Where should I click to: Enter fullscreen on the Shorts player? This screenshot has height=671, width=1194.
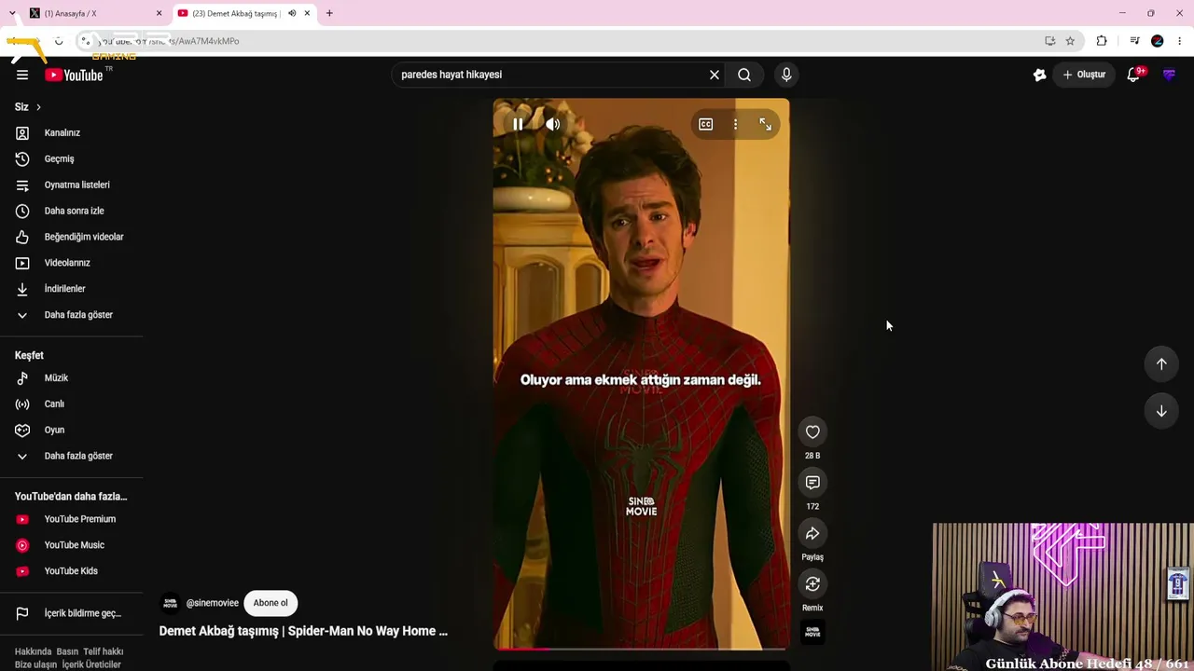point(765,124)
